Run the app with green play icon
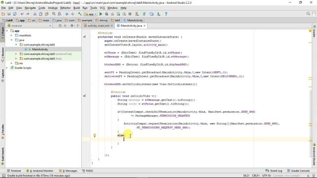Image resolution: width=317 pixels, height=178 pixels. (x=101, y=14)
